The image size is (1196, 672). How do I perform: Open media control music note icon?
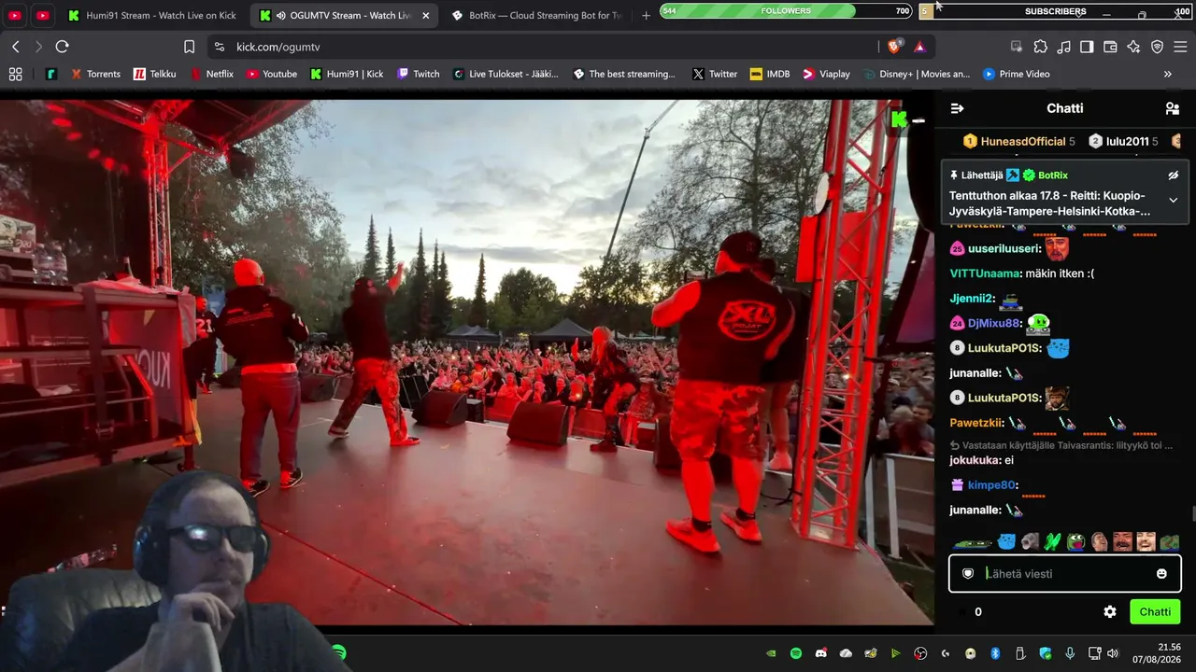click(1063, 47)
